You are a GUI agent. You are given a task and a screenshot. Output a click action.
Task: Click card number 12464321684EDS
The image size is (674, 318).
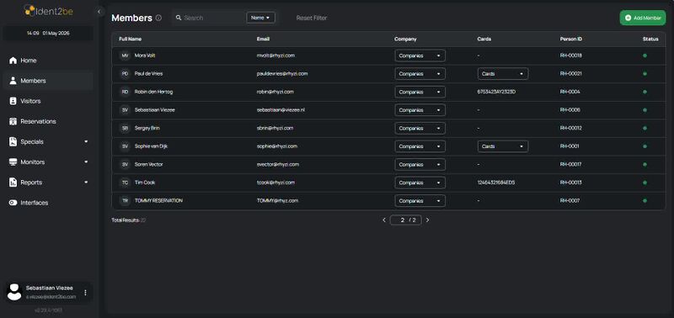click(496, 183)
